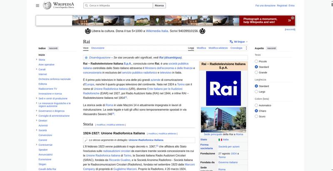The height and width of the screenshot is (171, 333).
Task: Open Società per azioni infobox link
Action: click(229, 147)
